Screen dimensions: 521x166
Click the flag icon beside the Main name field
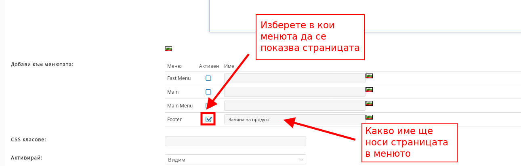(x=369, y=90)
